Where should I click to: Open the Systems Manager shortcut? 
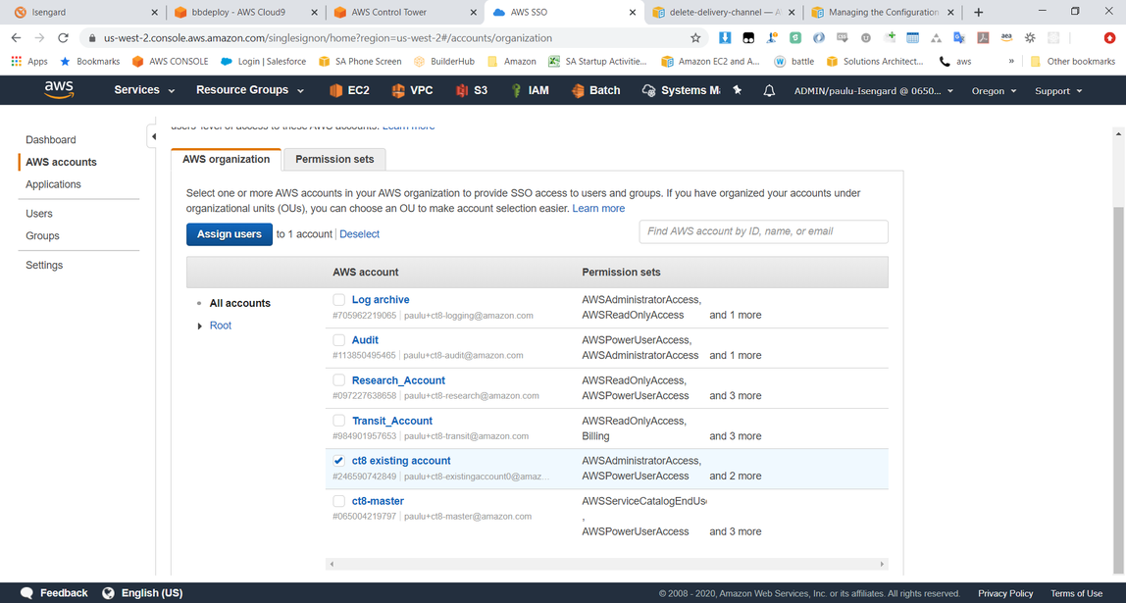pyautogui.click(x=681, y=90)
